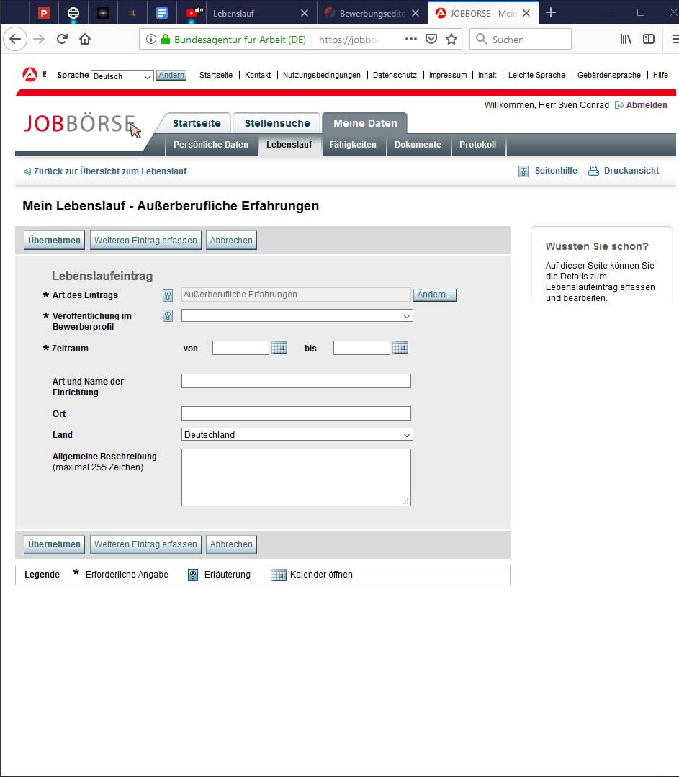
Task: Click 'Weiteren Eintrag erfassen' above the Legende
Action: pyautogui.click(x=145, y=544)
